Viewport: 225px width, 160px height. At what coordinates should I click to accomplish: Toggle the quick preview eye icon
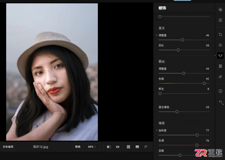click(x=118, y=147)
